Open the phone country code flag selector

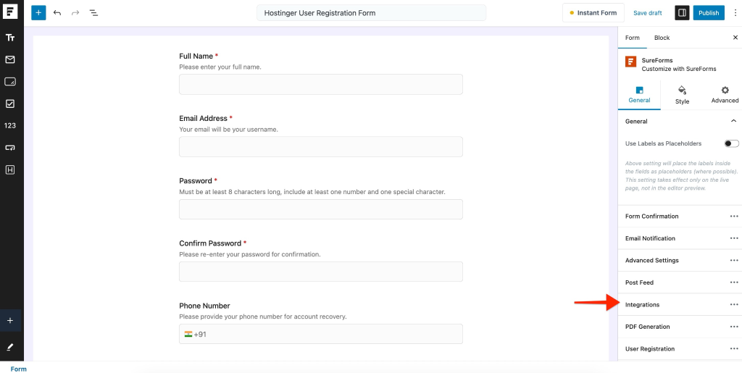tap(188, 334)
